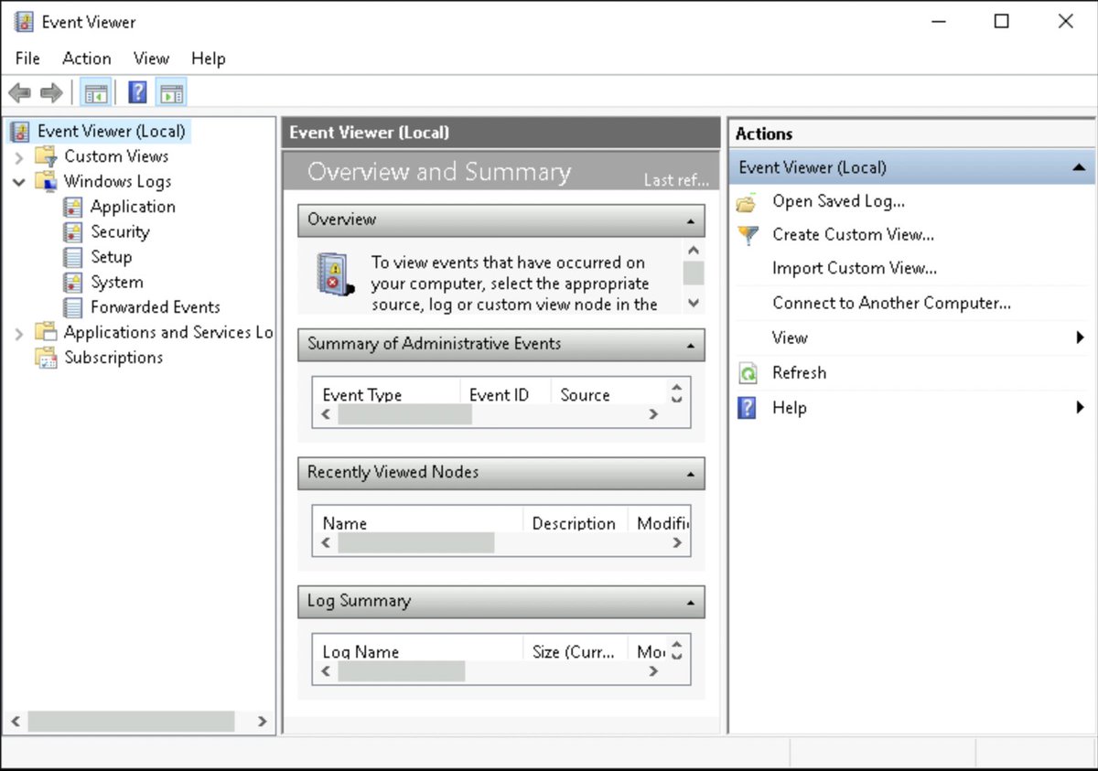Open Help via the question-mark toolbar icon

(137, 92)
